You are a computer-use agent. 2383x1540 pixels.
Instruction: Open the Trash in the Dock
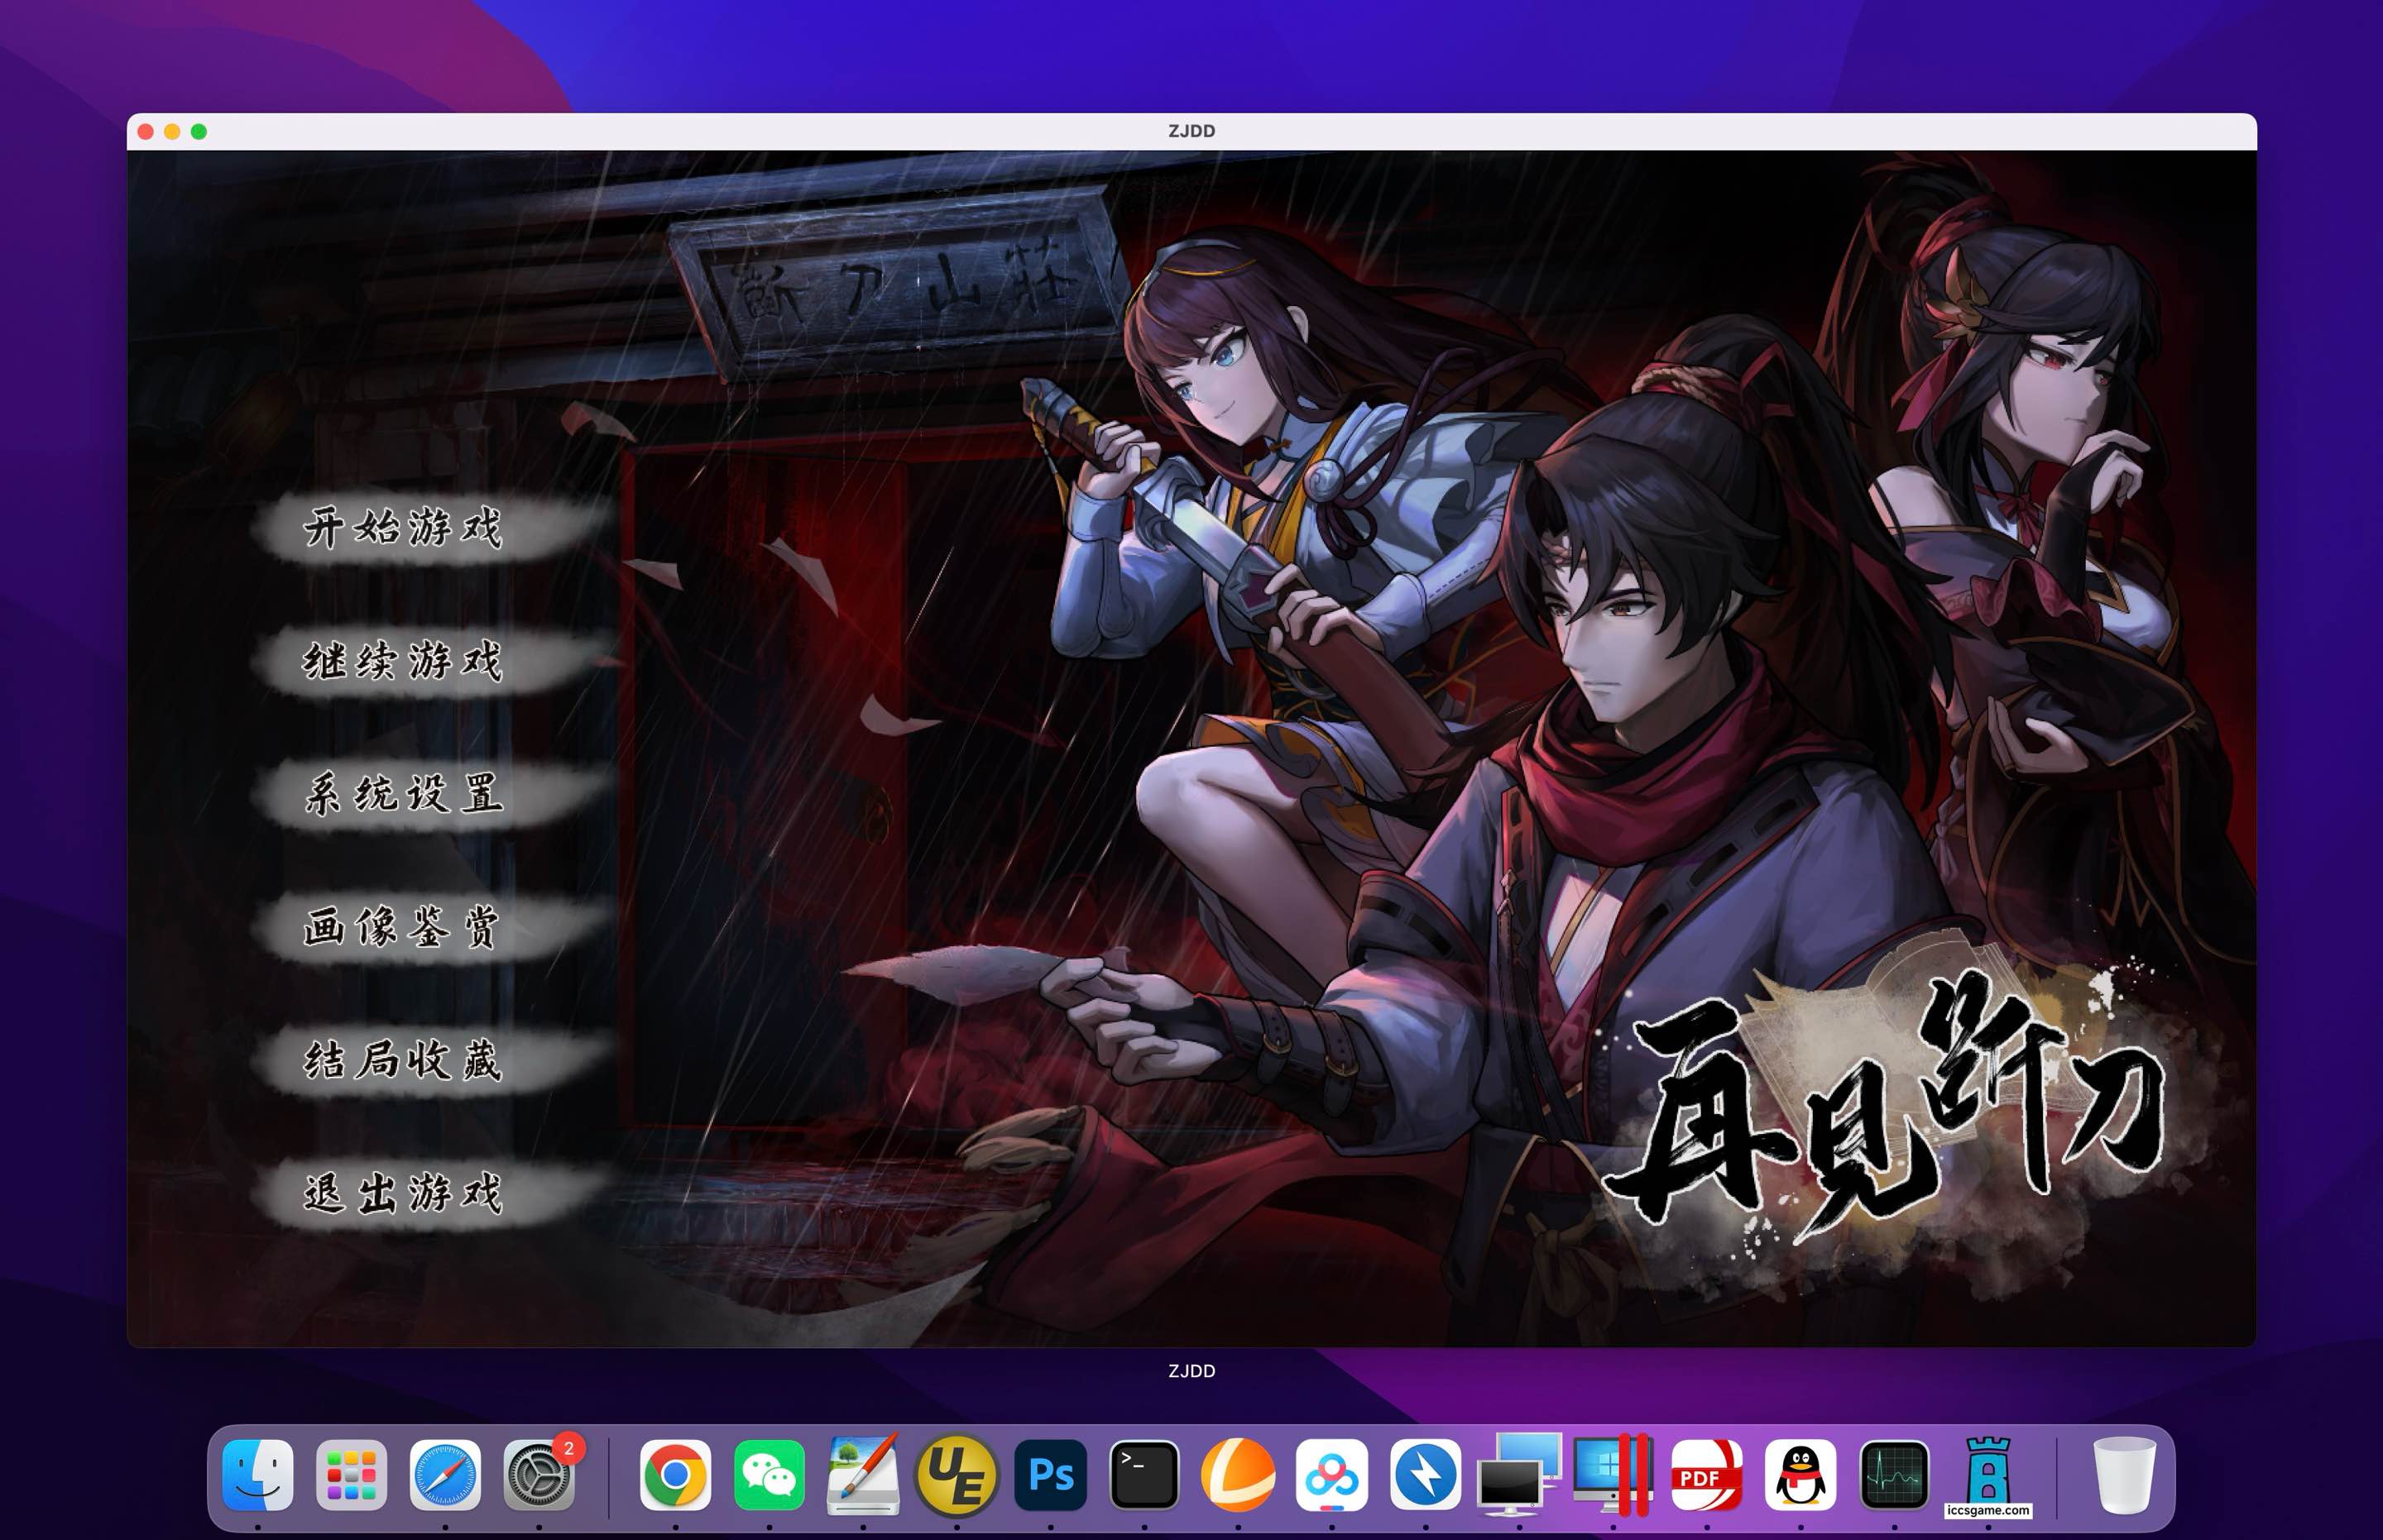[x=2124, y=1475]
